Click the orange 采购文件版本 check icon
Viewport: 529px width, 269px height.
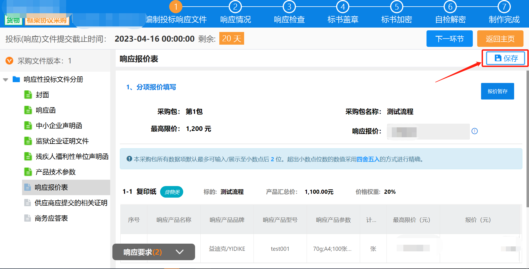click(x=9, y=61)
